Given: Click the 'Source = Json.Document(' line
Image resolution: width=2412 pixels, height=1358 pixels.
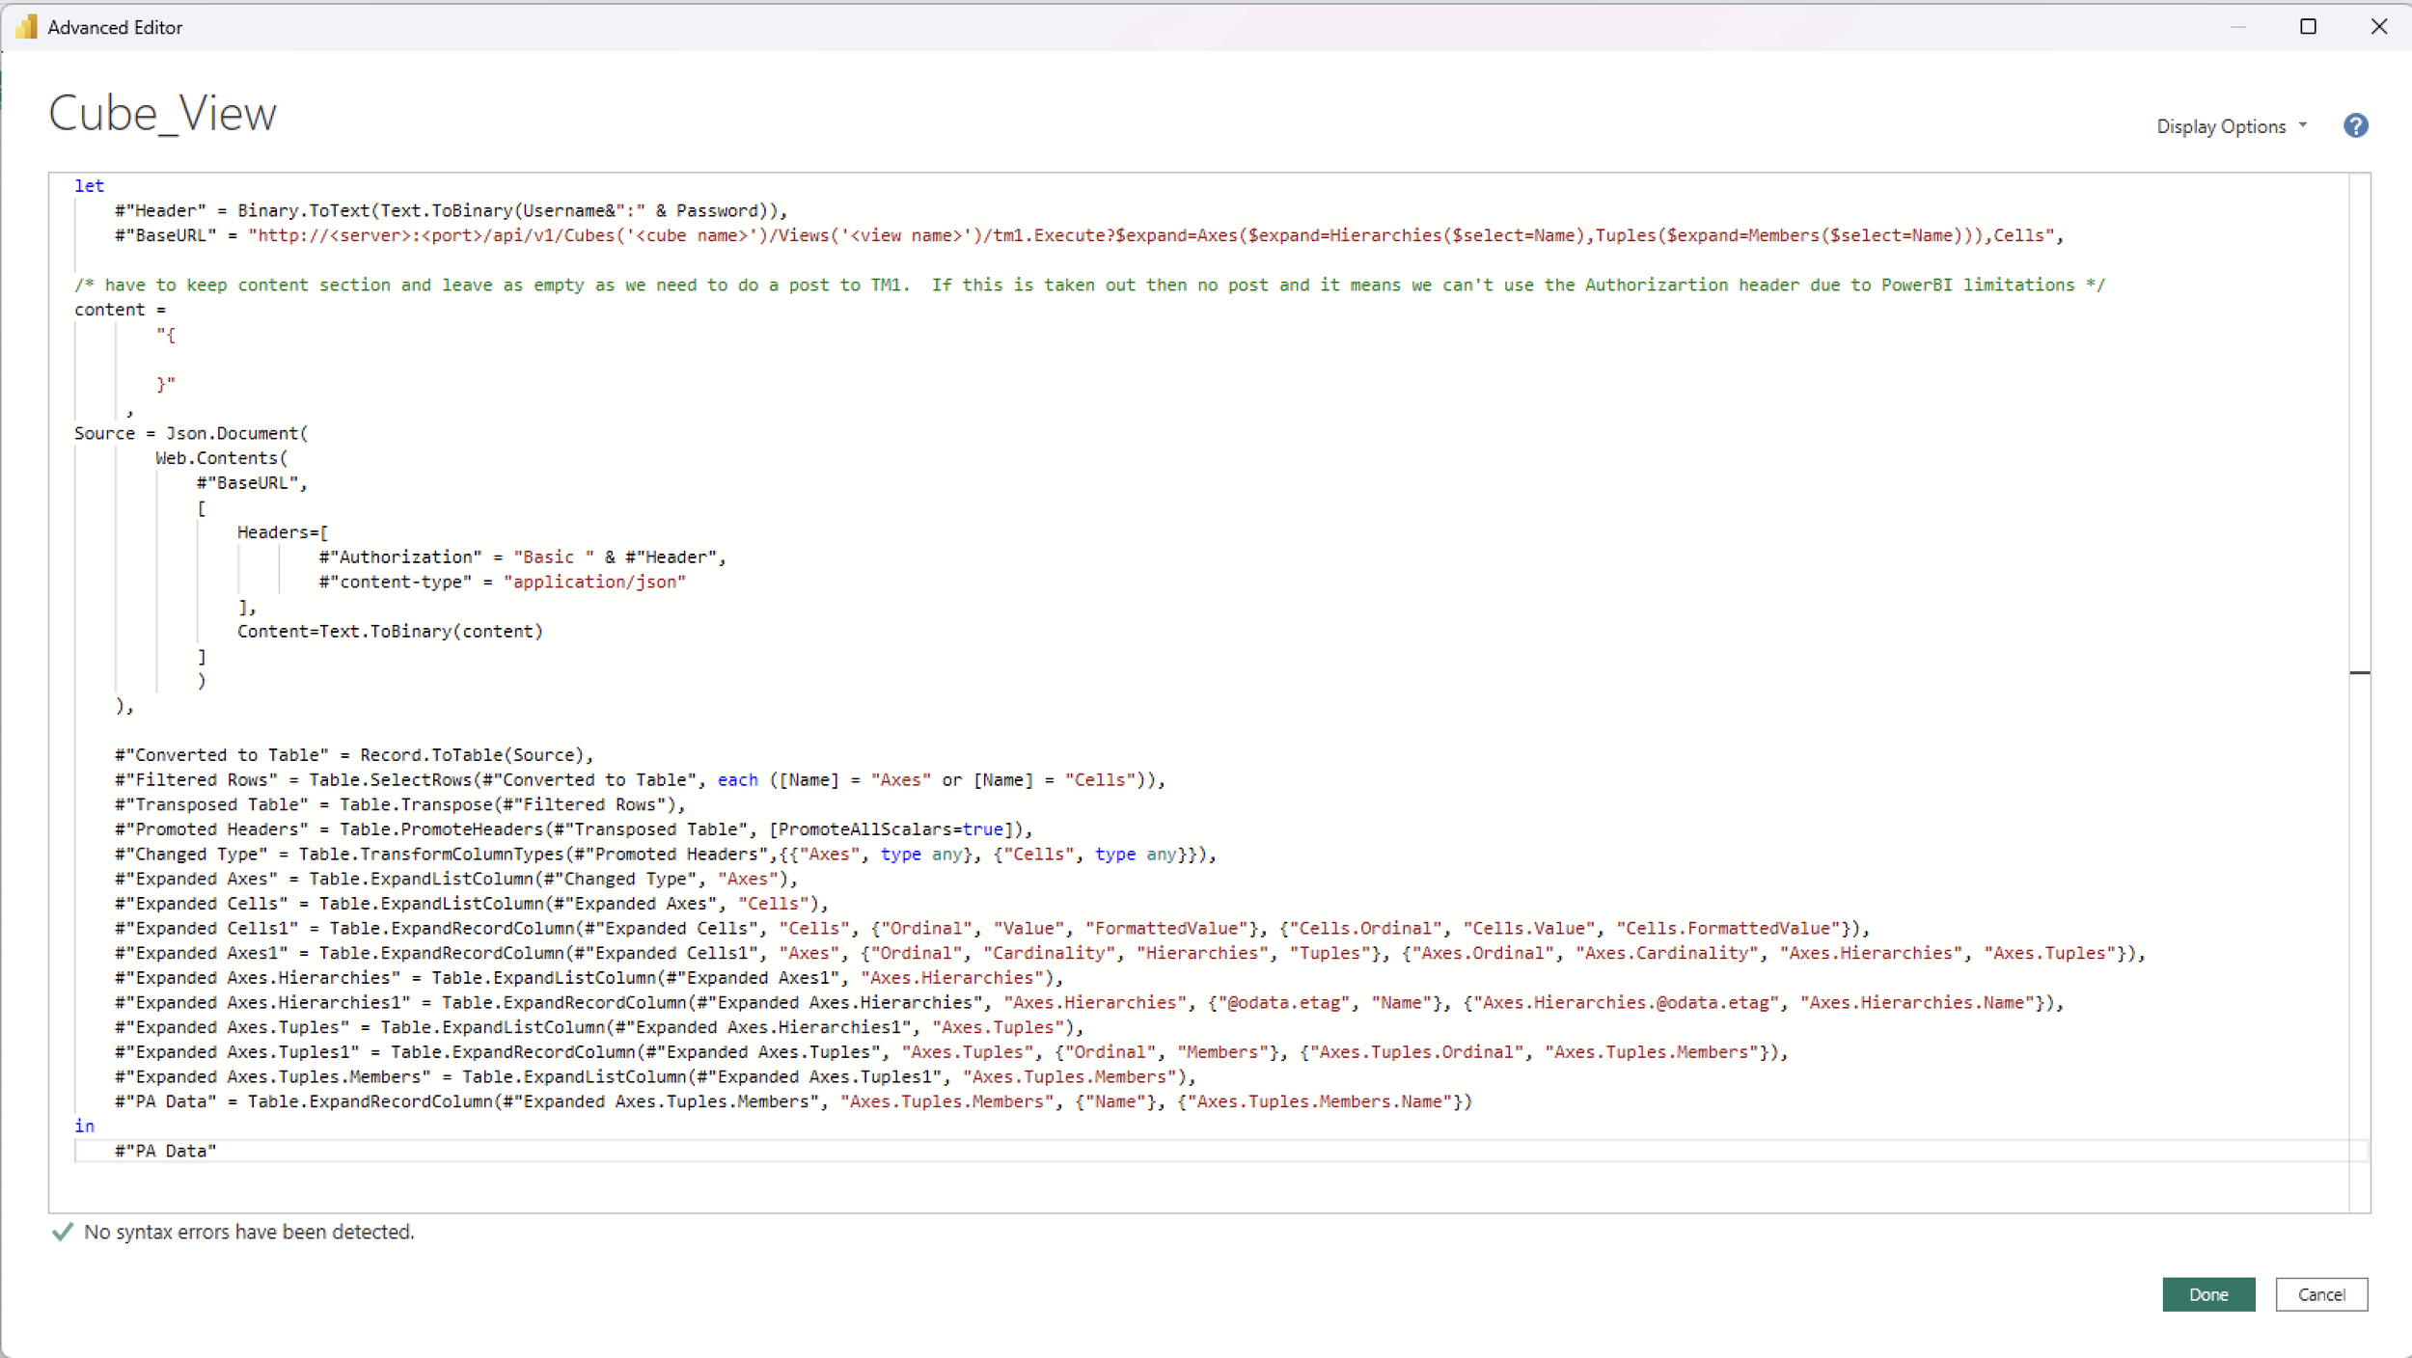Looking at the screenshot, I should click(x=191, y=433).
